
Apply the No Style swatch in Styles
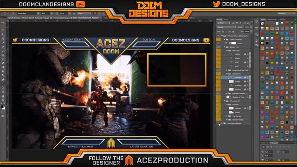262,24
